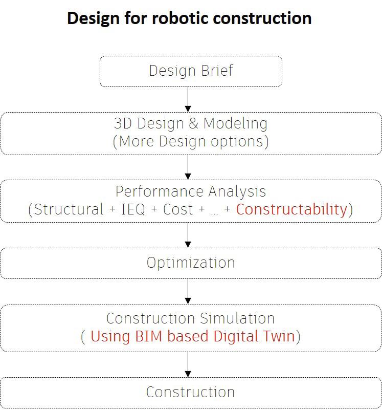The height and width of the screenshot is (411, 382).
Task: Click the title Design for robotic construction
Action: pos(189,18)
